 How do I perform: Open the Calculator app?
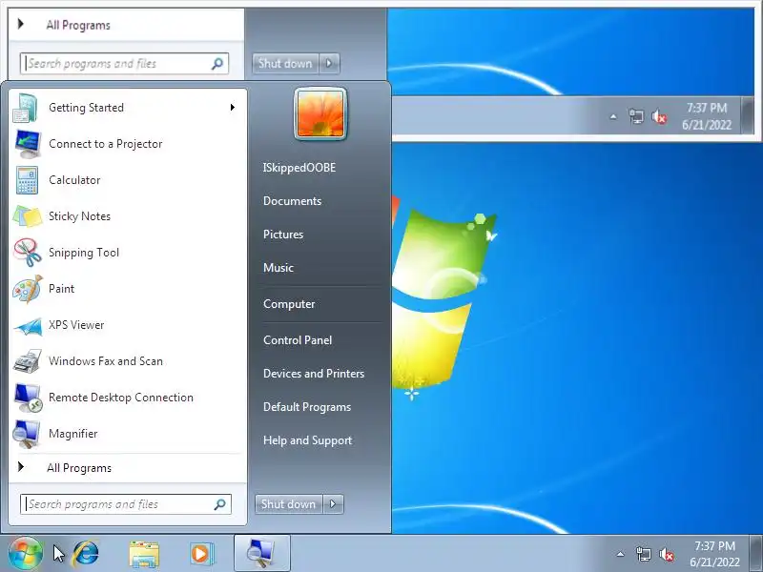128,180
